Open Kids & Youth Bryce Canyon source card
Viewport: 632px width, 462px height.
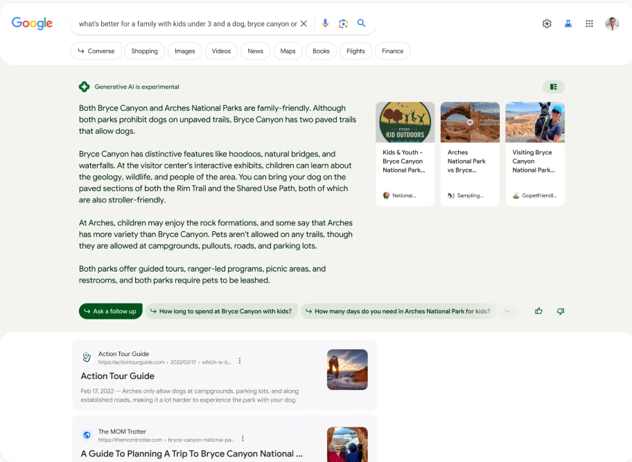[x=405, y=154]
